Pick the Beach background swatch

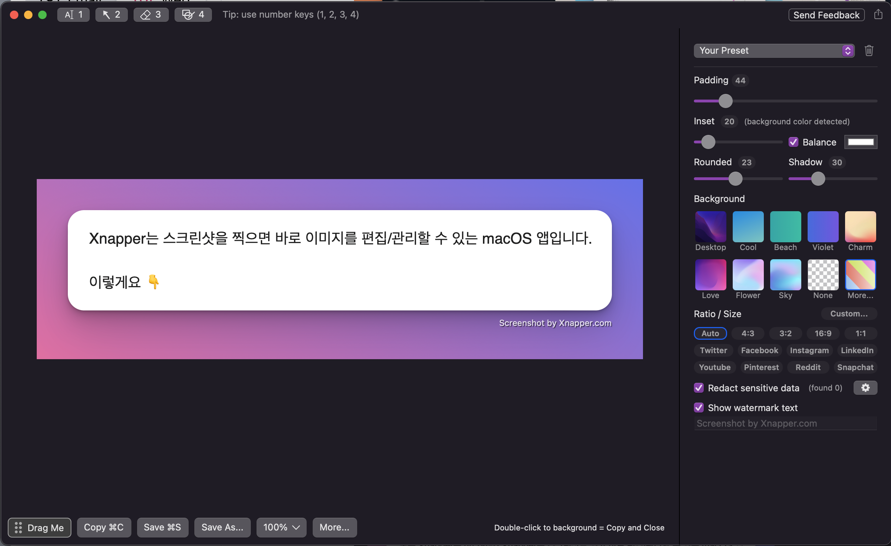click(x=785, y=227)
